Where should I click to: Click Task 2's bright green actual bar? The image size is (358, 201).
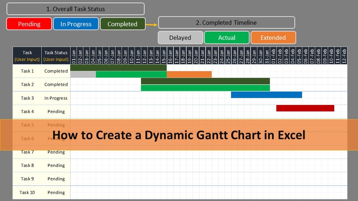pyautogui.click(x=205, y=88)
